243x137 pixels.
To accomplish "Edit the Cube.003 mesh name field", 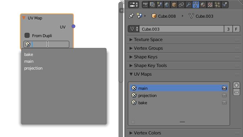I will tap(182, 29).
